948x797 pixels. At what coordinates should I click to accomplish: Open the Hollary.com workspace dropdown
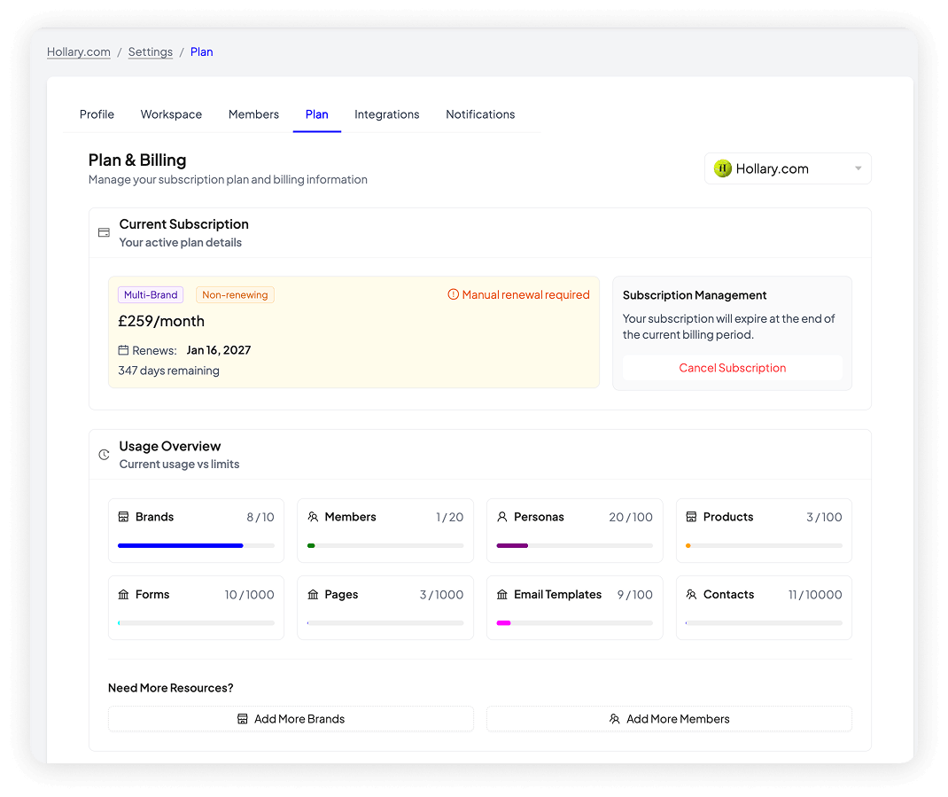tap(788, 168)
